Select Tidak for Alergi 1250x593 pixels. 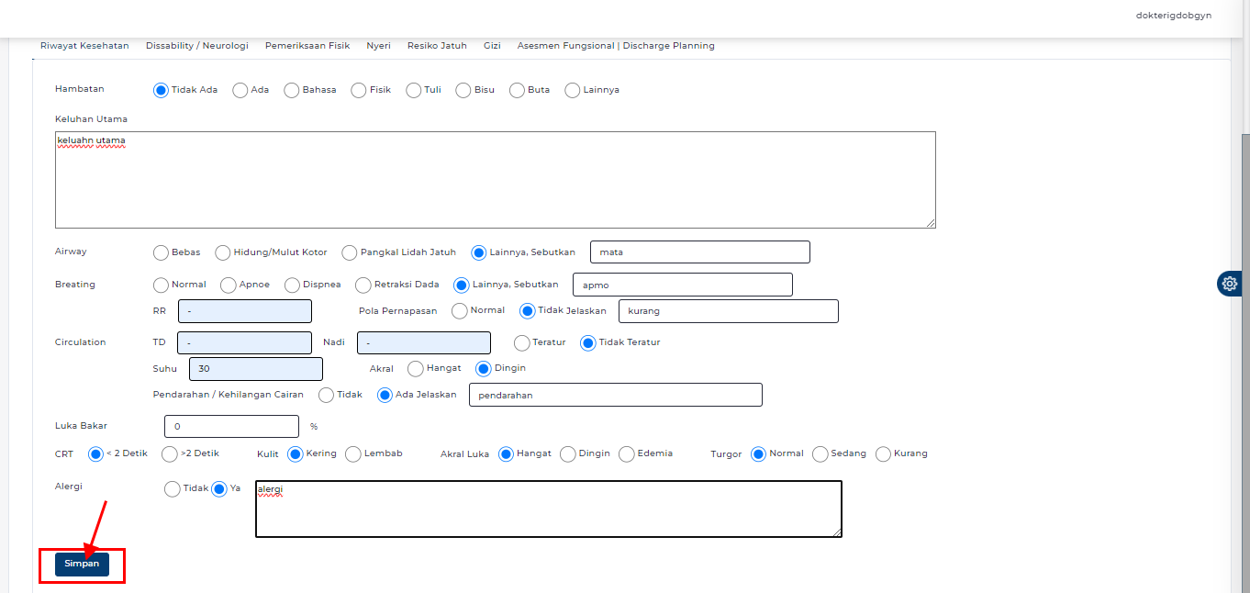[x=172, y=488]
